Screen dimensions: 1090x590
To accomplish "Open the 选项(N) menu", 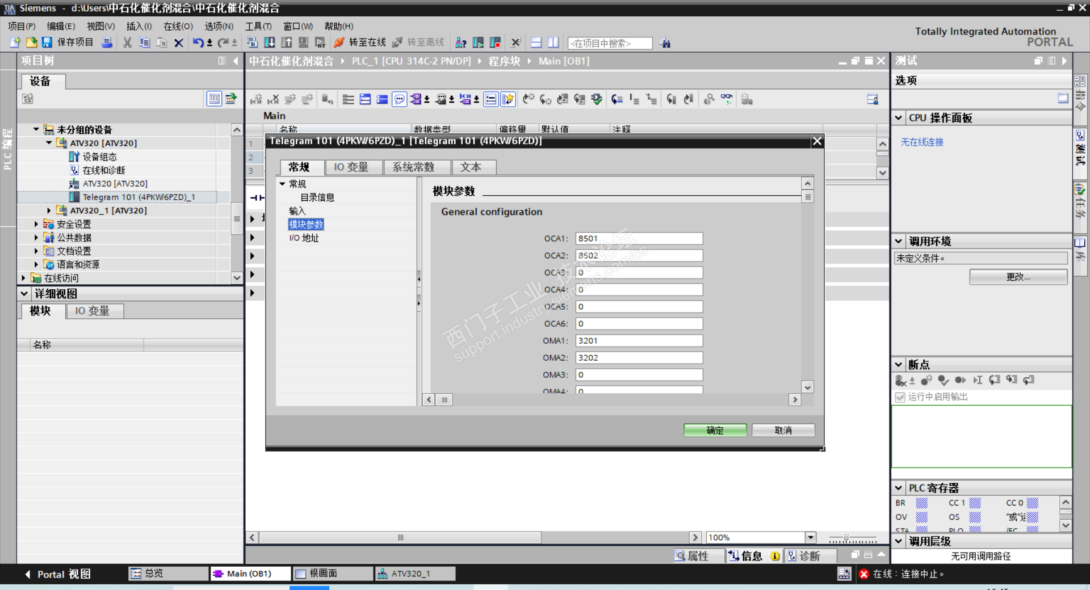I will click(219, 26).
